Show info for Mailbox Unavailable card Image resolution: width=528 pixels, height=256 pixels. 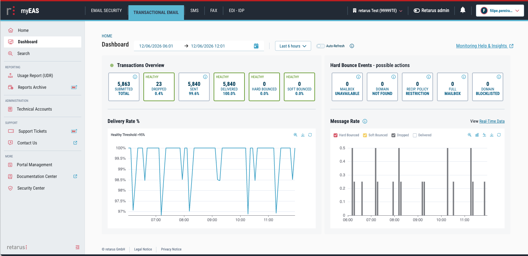[358, 77]
